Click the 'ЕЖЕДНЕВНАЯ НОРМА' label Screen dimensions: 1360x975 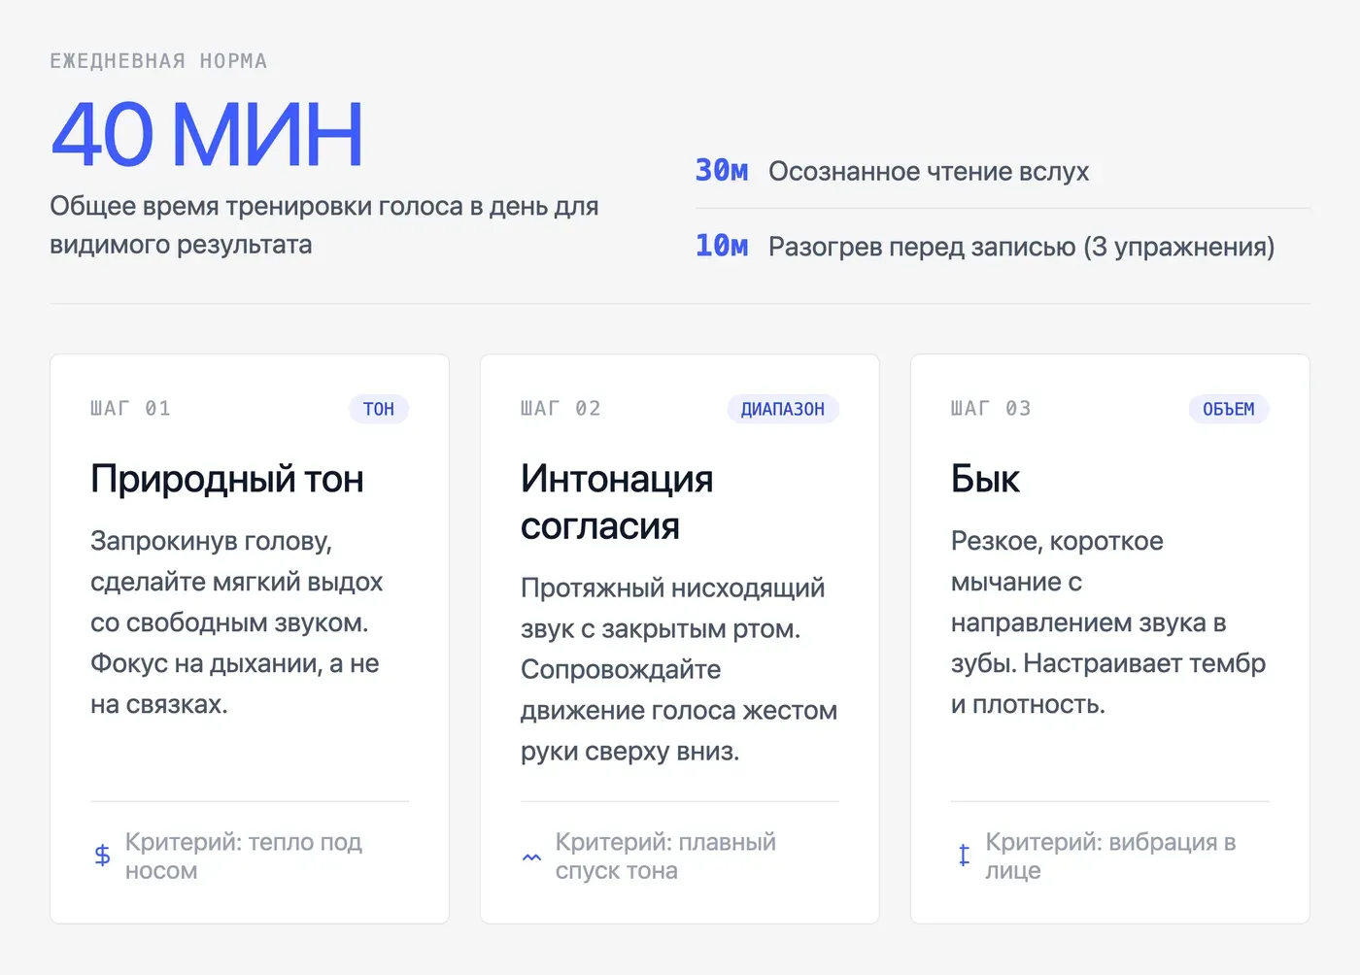click(x=158, y=61)
